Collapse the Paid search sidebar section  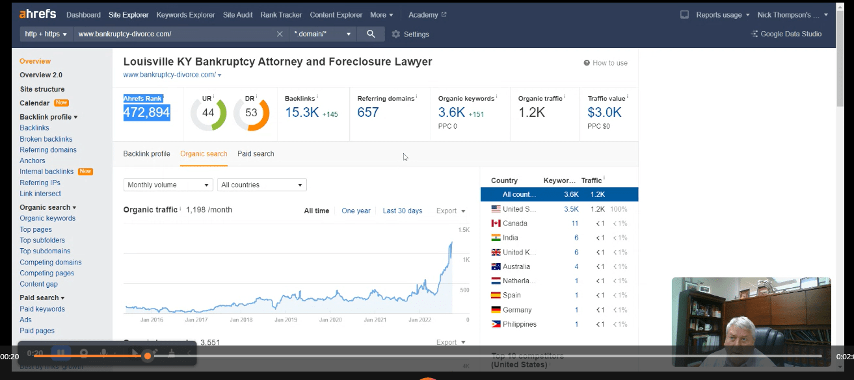[42, 298]
